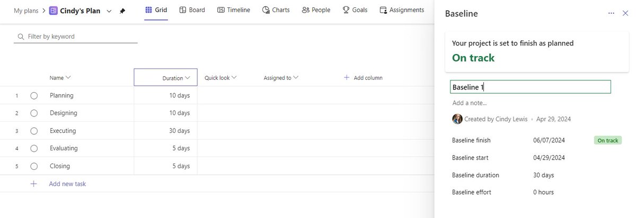Click Baseline duration value 30 days

[x=544, y=175]
